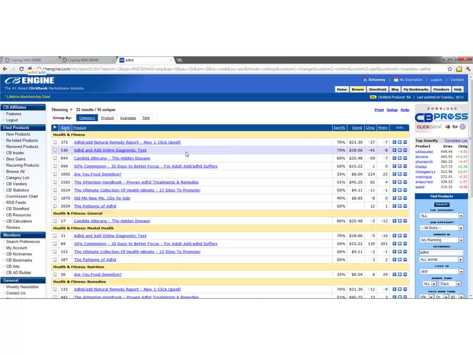This screenshot has width=473, height=355.
Task: Click info icon in rank 1005 row
Action: (x=394, y=174)
